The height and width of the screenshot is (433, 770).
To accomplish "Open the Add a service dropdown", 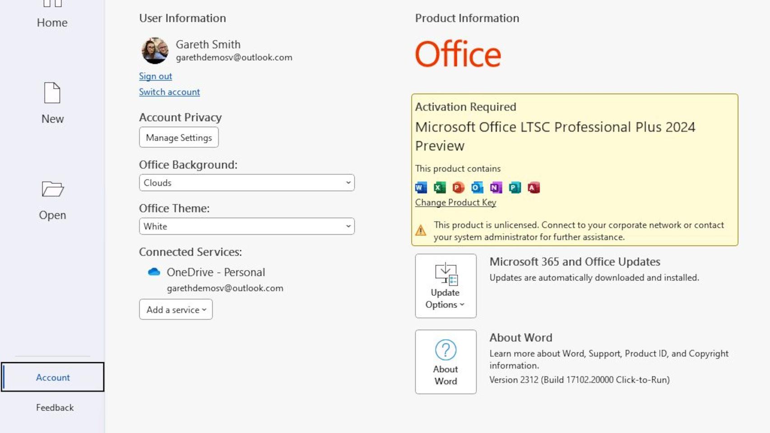I will click(176, 309).
